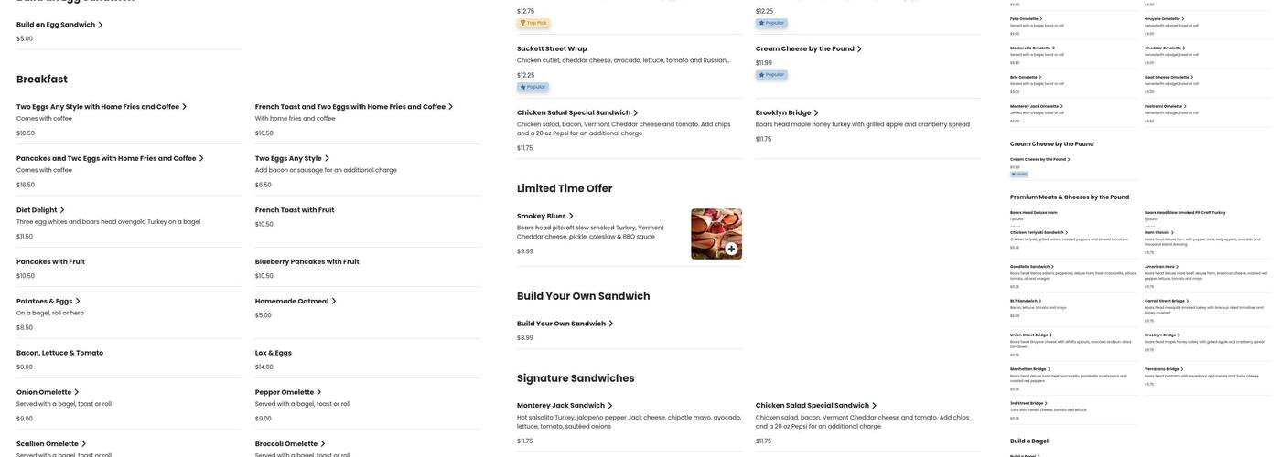Click the arrow icon beside Diet Delight
The height and width of the screenshot is (457, 1281).
[62, 210]
